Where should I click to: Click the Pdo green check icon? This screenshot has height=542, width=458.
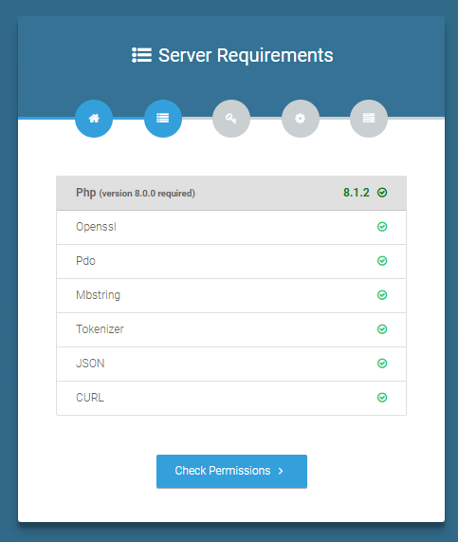(x=382, y=261)
